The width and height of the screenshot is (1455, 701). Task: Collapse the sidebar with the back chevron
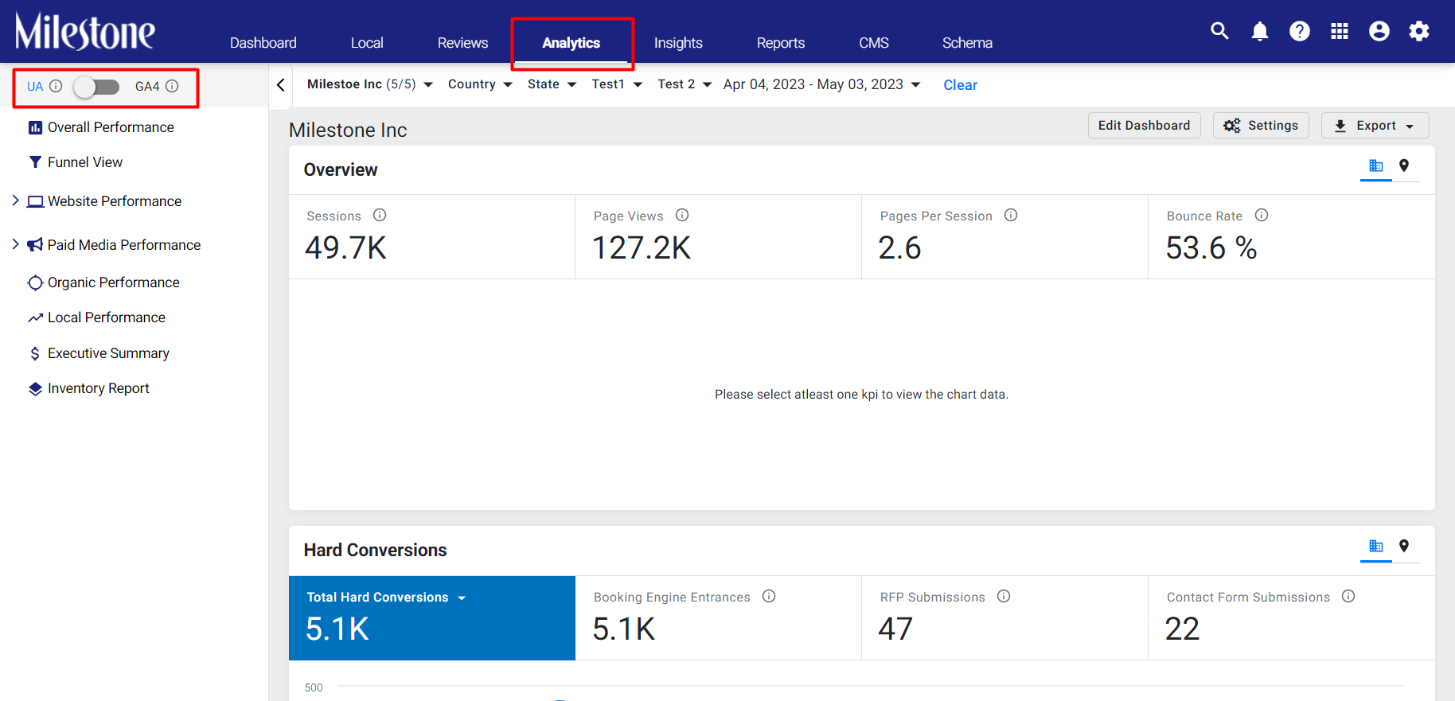[280, 84]
